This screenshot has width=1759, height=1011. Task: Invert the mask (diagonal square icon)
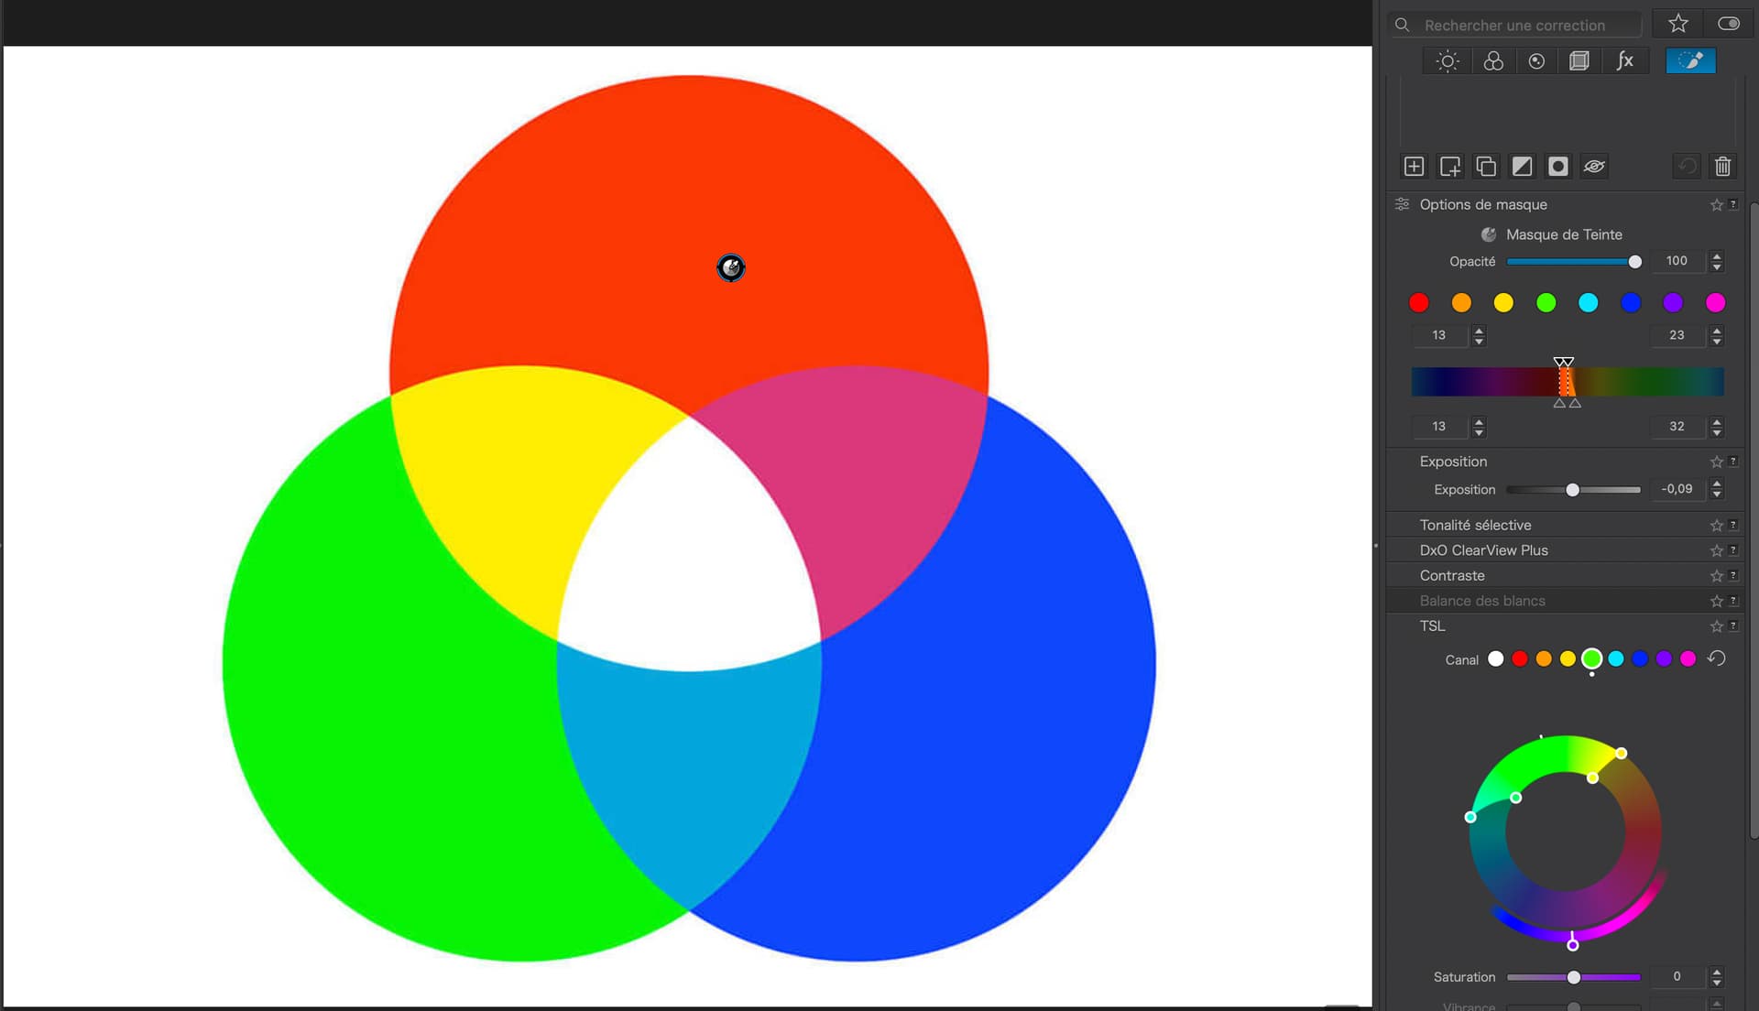(x=1522, y=166)
